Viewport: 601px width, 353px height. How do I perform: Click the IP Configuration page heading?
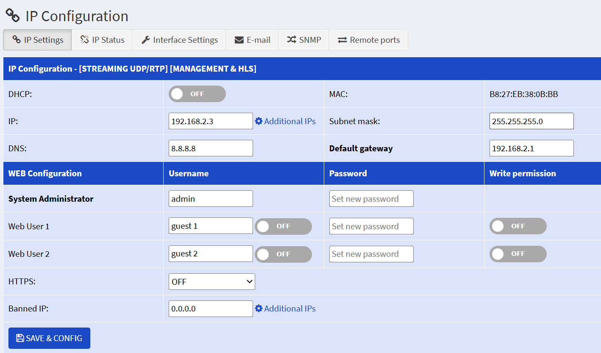pyautogui.click(x=77, y=16)
